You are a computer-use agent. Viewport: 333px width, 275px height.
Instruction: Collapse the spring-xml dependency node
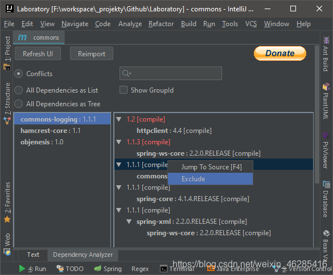coord(129,222)
